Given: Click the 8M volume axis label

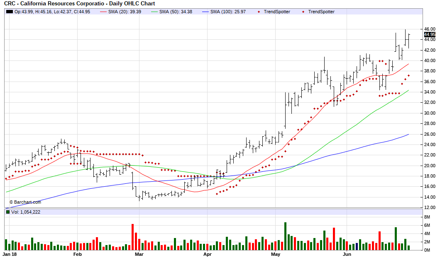Looking at the screenshot, I should click(x=427, y=217).
